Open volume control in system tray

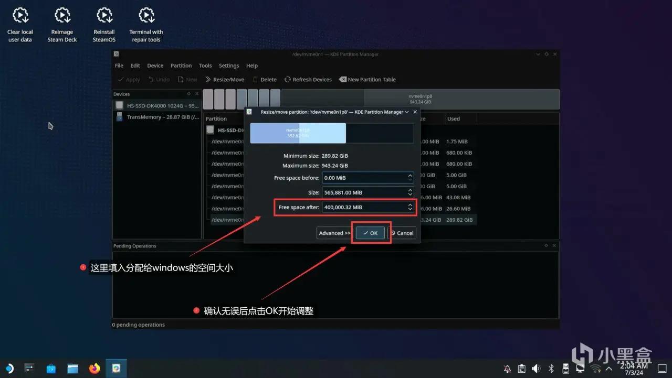[537, 369]
